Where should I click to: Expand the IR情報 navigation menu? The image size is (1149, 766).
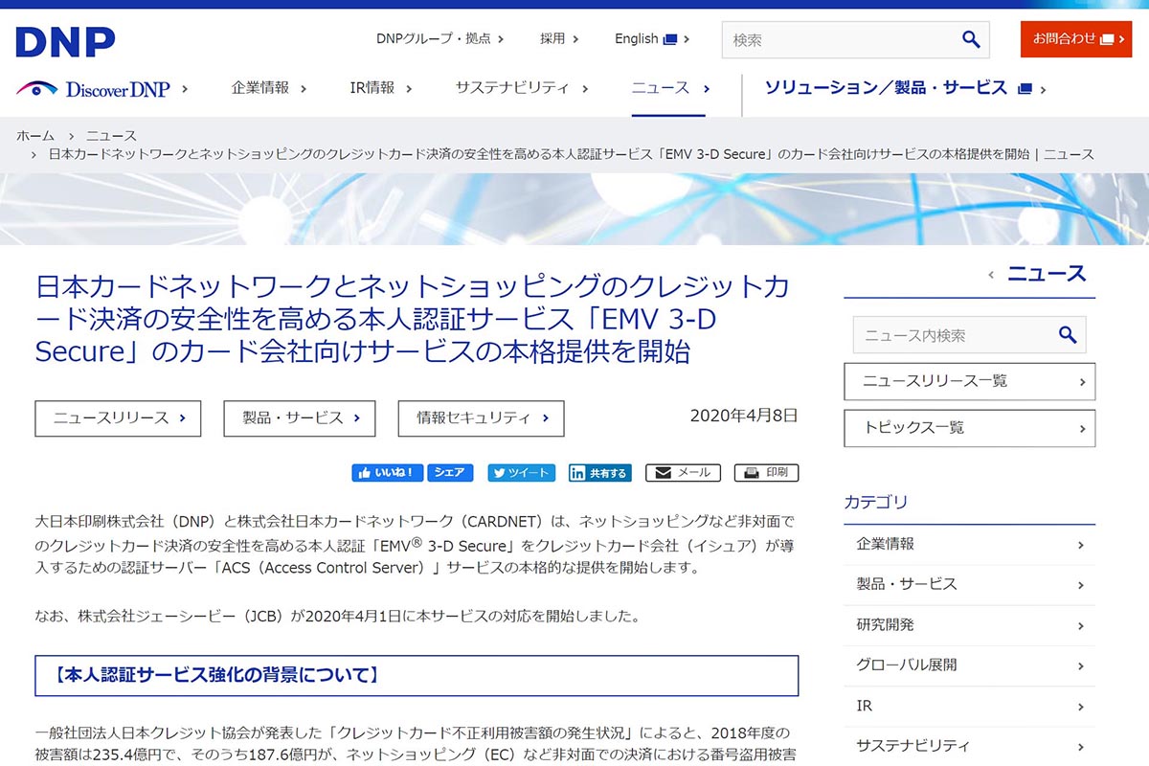(380, 88)
